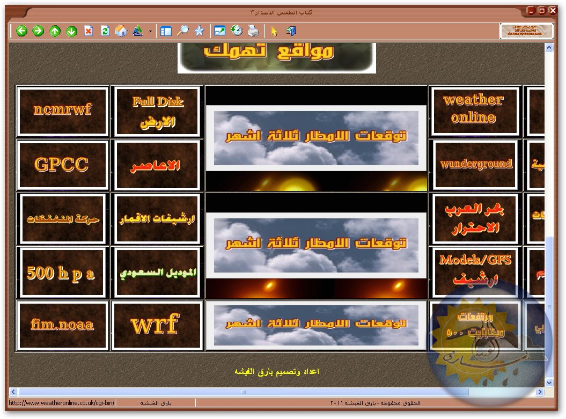Screen dimensions: 566x419
Task: Click horizontal scrollbar left arrow
Action: click(13, 392)
